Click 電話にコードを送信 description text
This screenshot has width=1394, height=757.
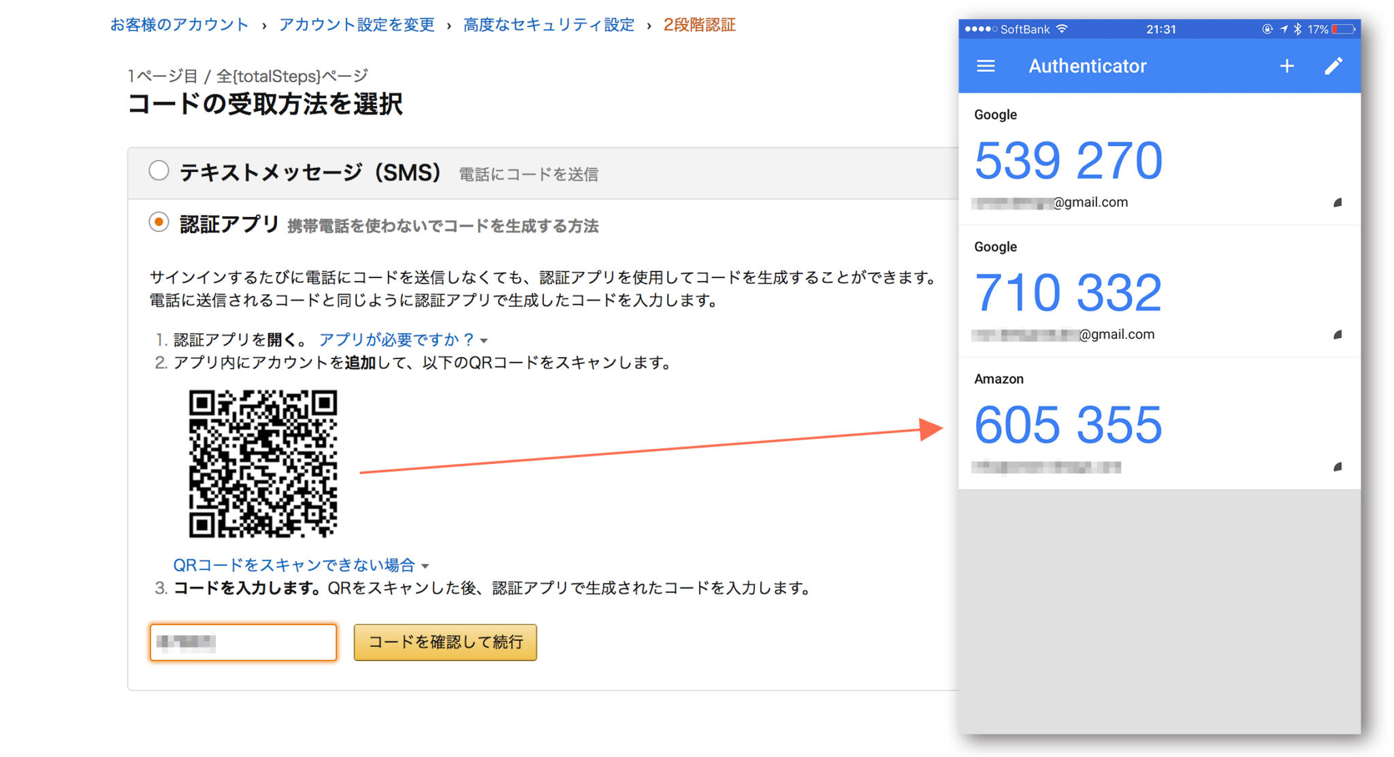point(528,175)
